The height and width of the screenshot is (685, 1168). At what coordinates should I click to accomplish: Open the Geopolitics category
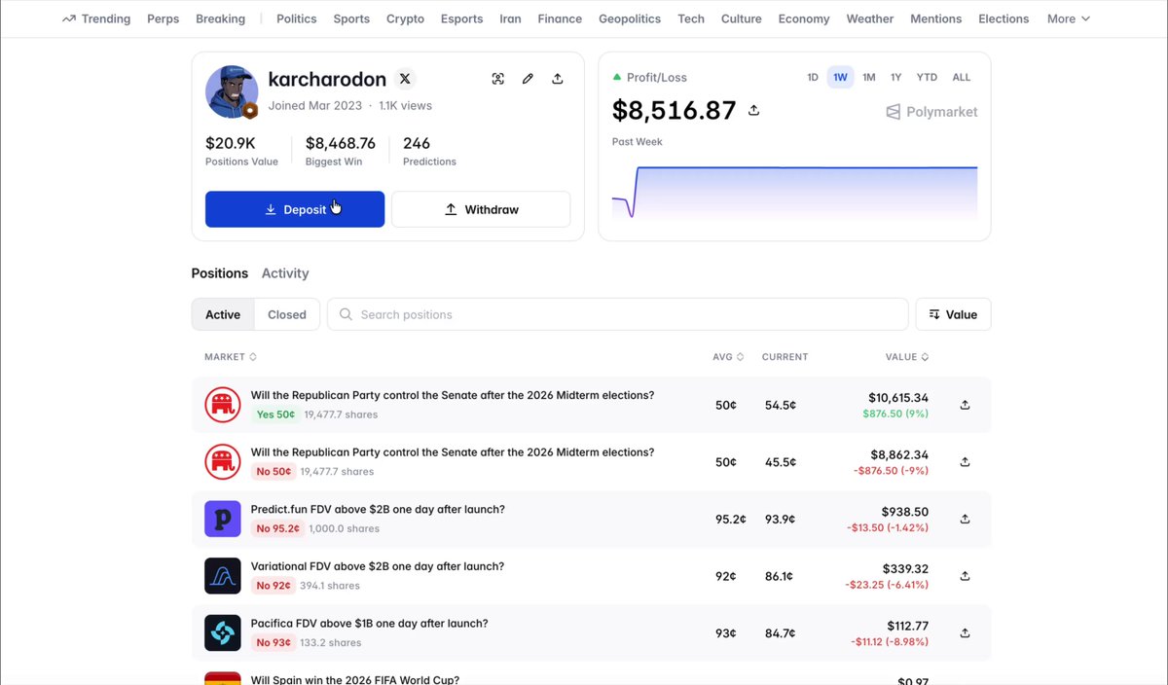tap(630, 18)
